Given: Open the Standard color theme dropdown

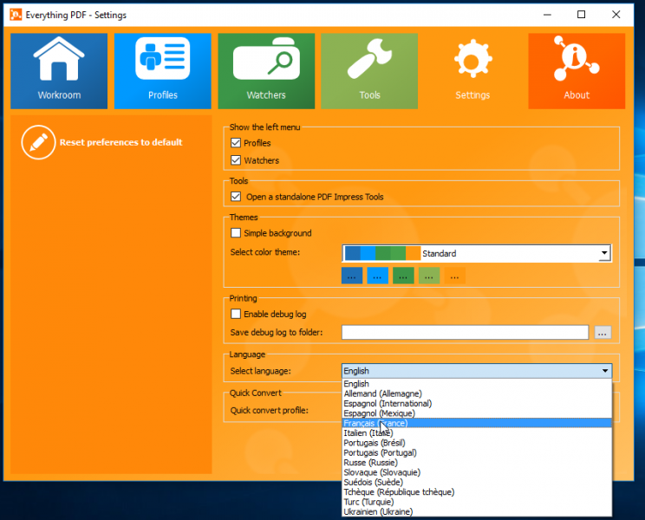Looking at the screenshot, I should tap(476, 253).
